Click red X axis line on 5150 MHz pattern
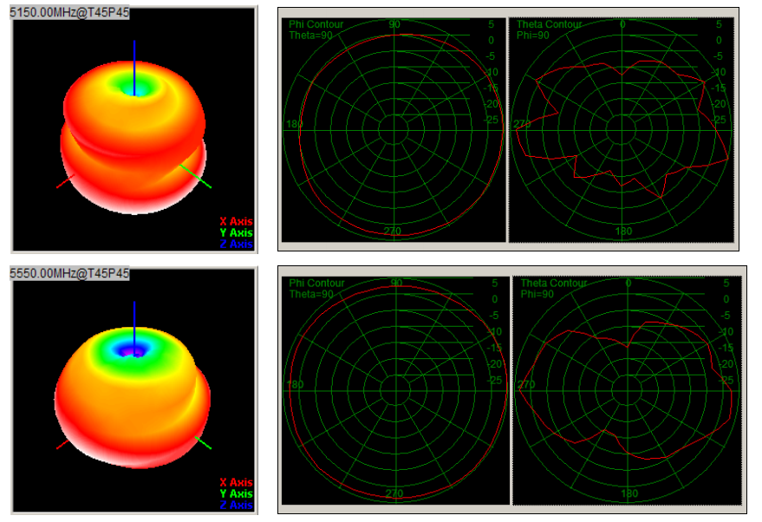The width and height of the screenshot is (762, 522). point(65,182)
